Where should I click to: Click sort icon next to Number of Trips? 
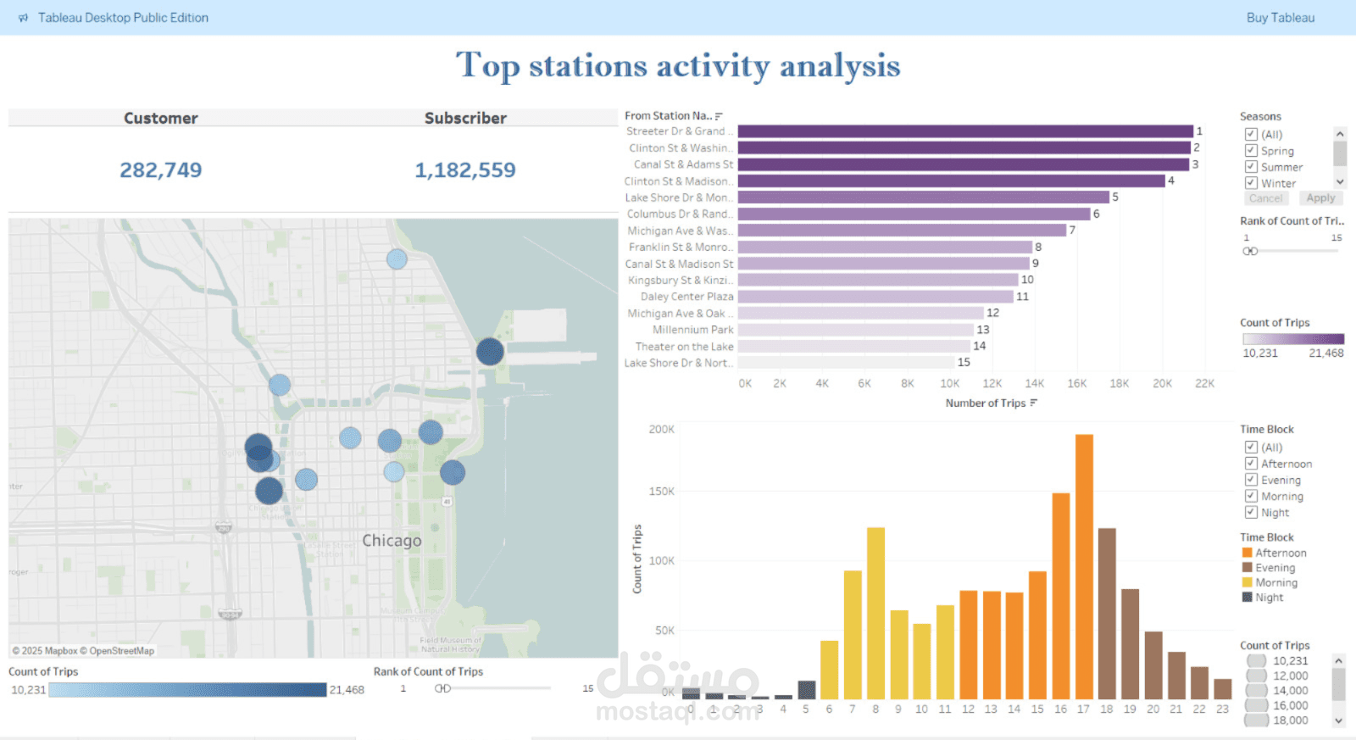point(1033,403)
